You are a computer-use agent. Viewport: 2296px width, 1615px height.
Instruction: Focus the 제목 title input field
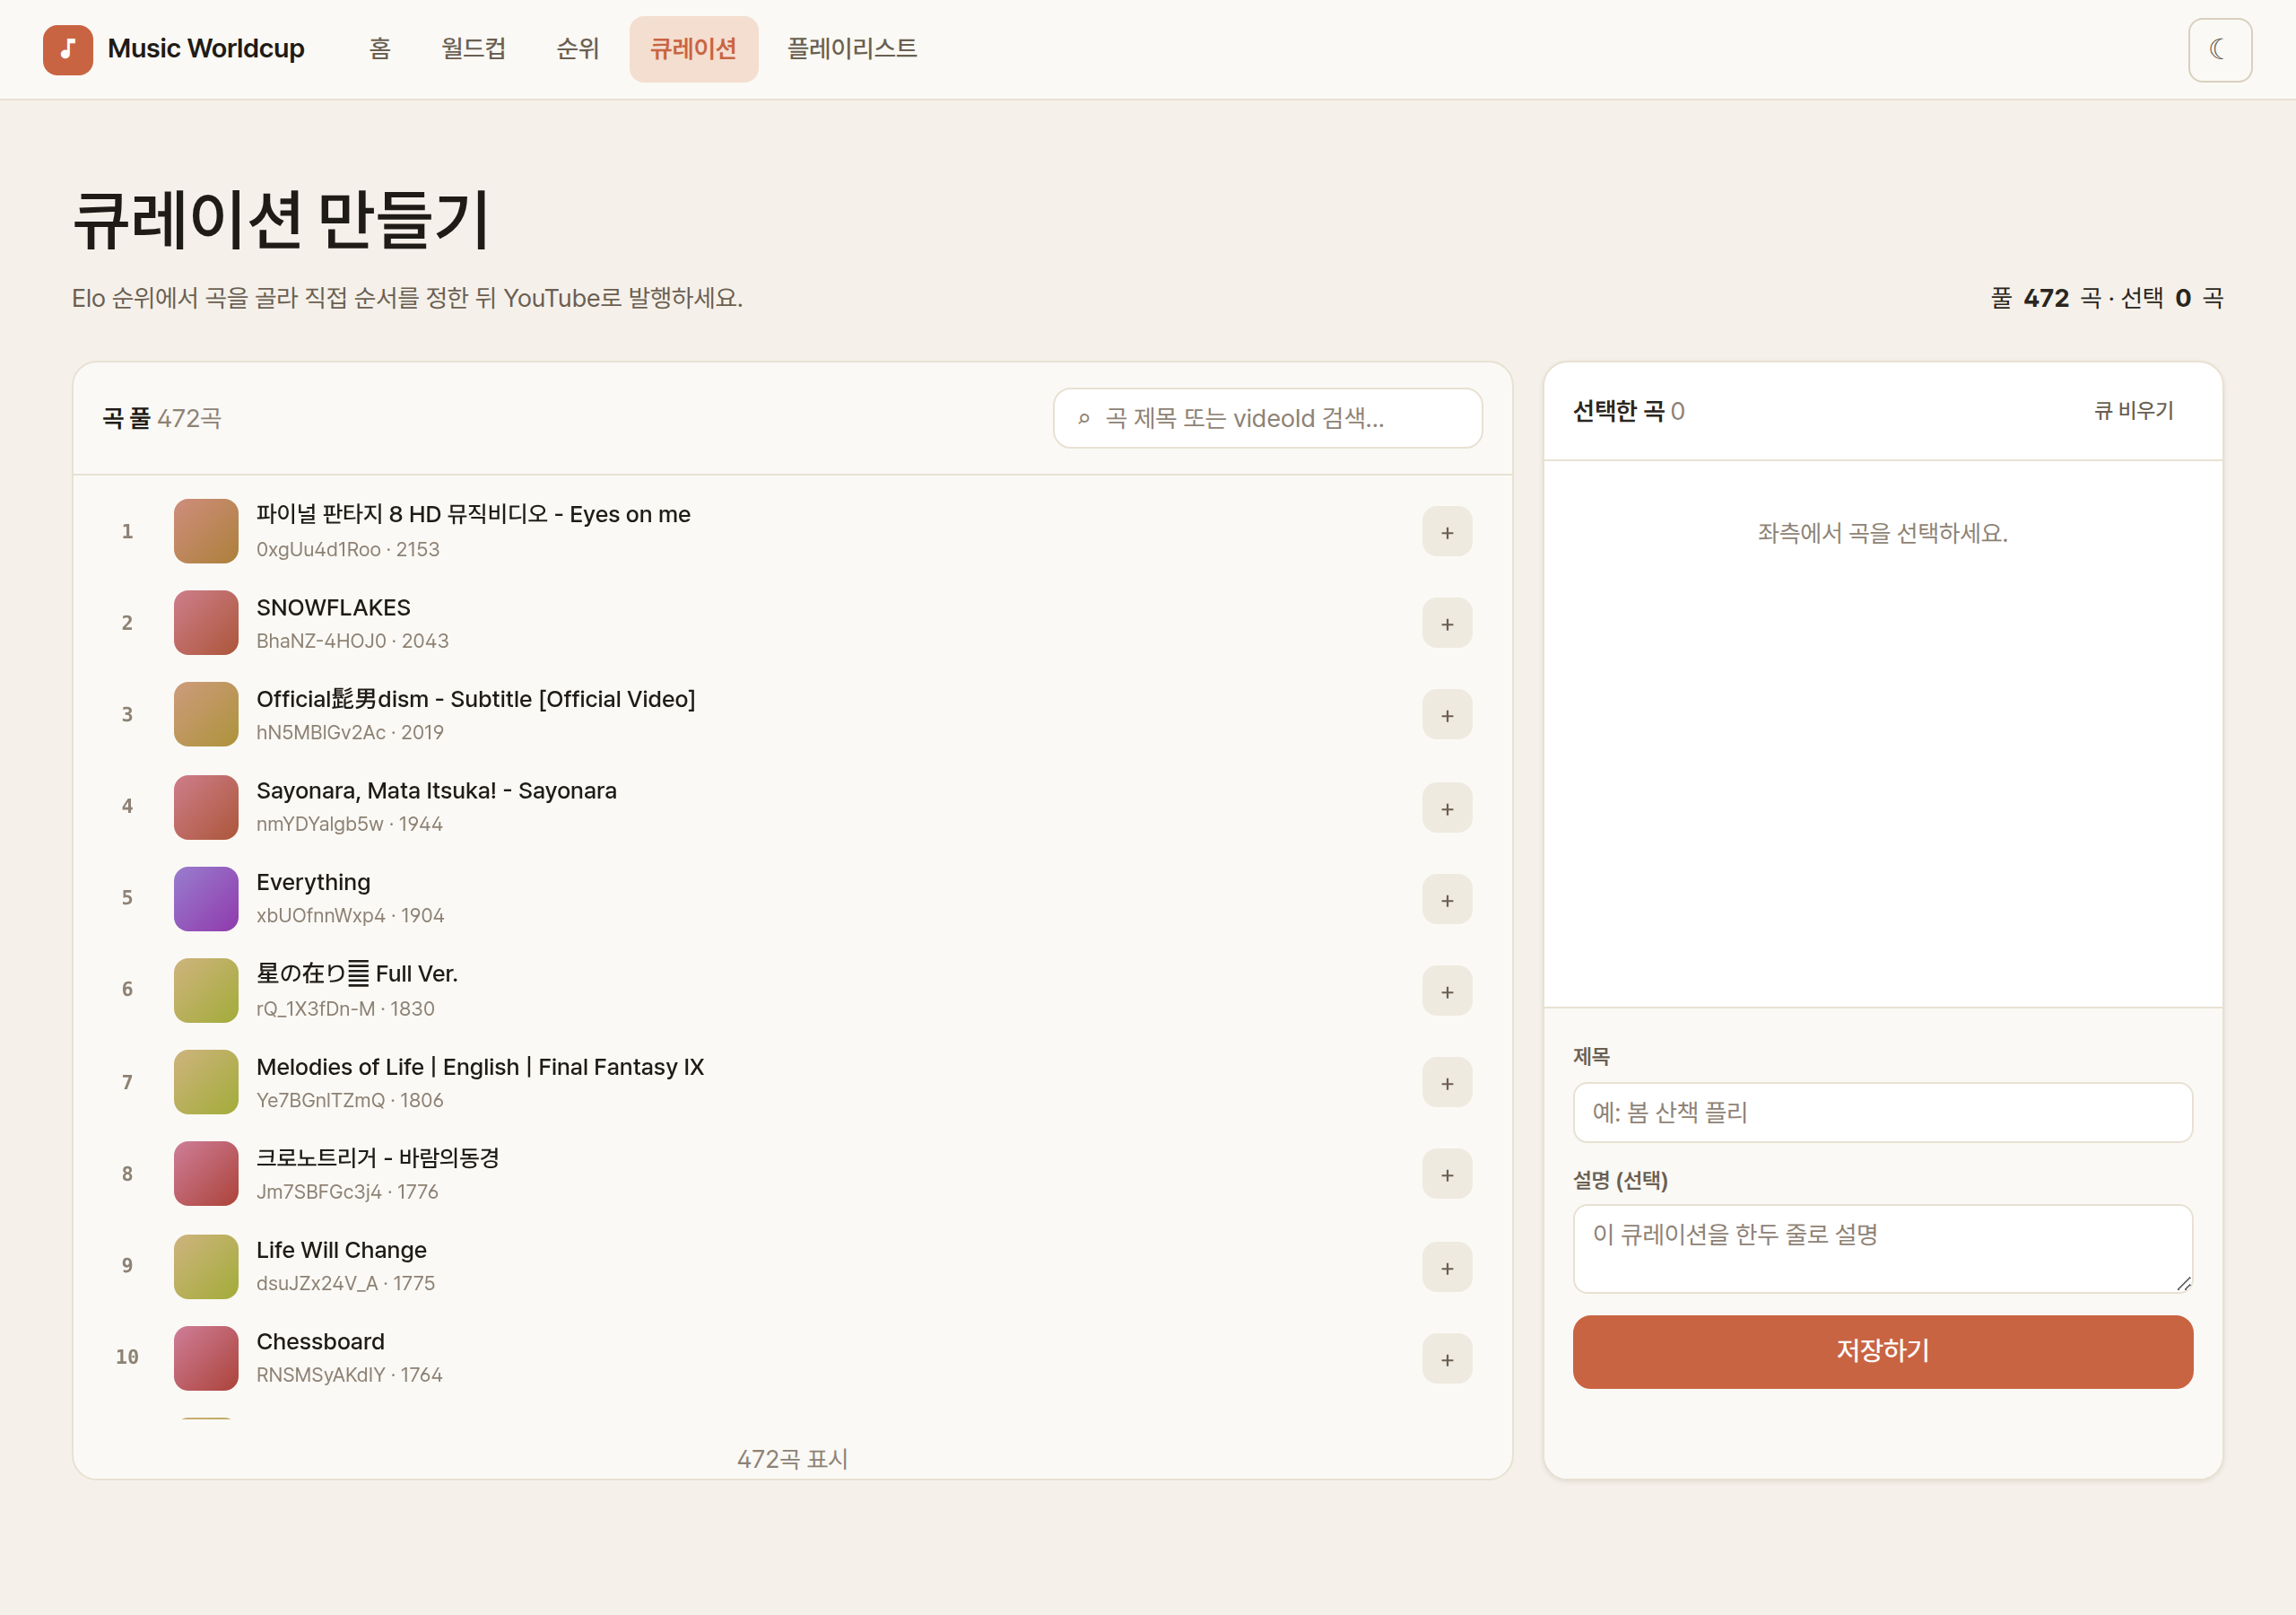pos(1882,1112)
